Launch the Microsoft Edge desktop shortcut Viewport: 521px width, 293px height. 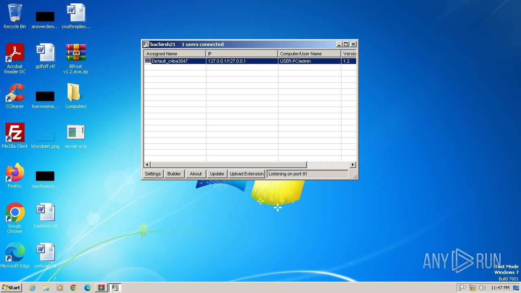[15, 256]
